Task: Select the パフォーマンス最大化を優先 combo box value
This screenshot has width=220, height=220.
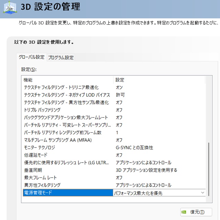Action: pos(159,193)
